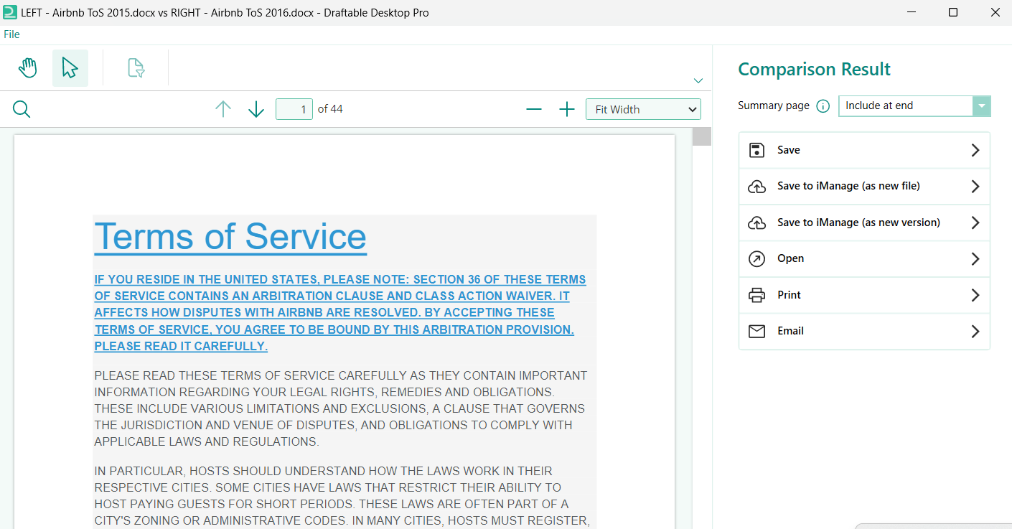Click the Summary page info icon
Image resolution: width=1012 pixels, height=529 pixels.
click(x=823, y=106)
